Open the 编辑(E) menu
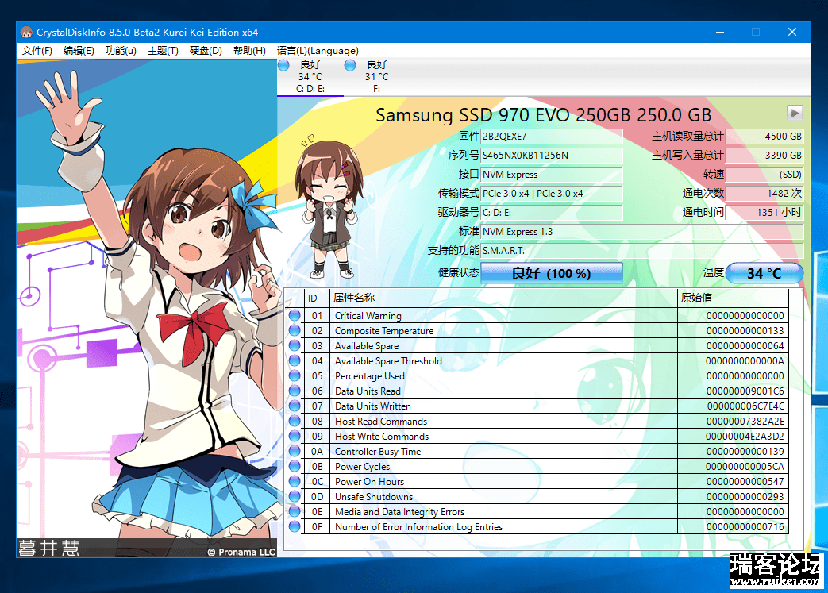The width and height of the screenshot is (828, 593). (x=79, y=51)
